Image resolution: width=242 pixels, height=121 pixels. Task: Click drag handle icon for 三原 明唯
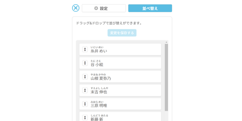click(x=85, y=104)
